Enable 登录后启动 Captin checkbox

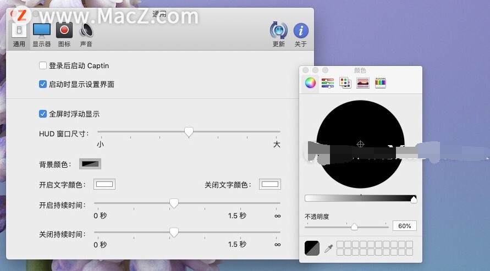coord(43,65)
